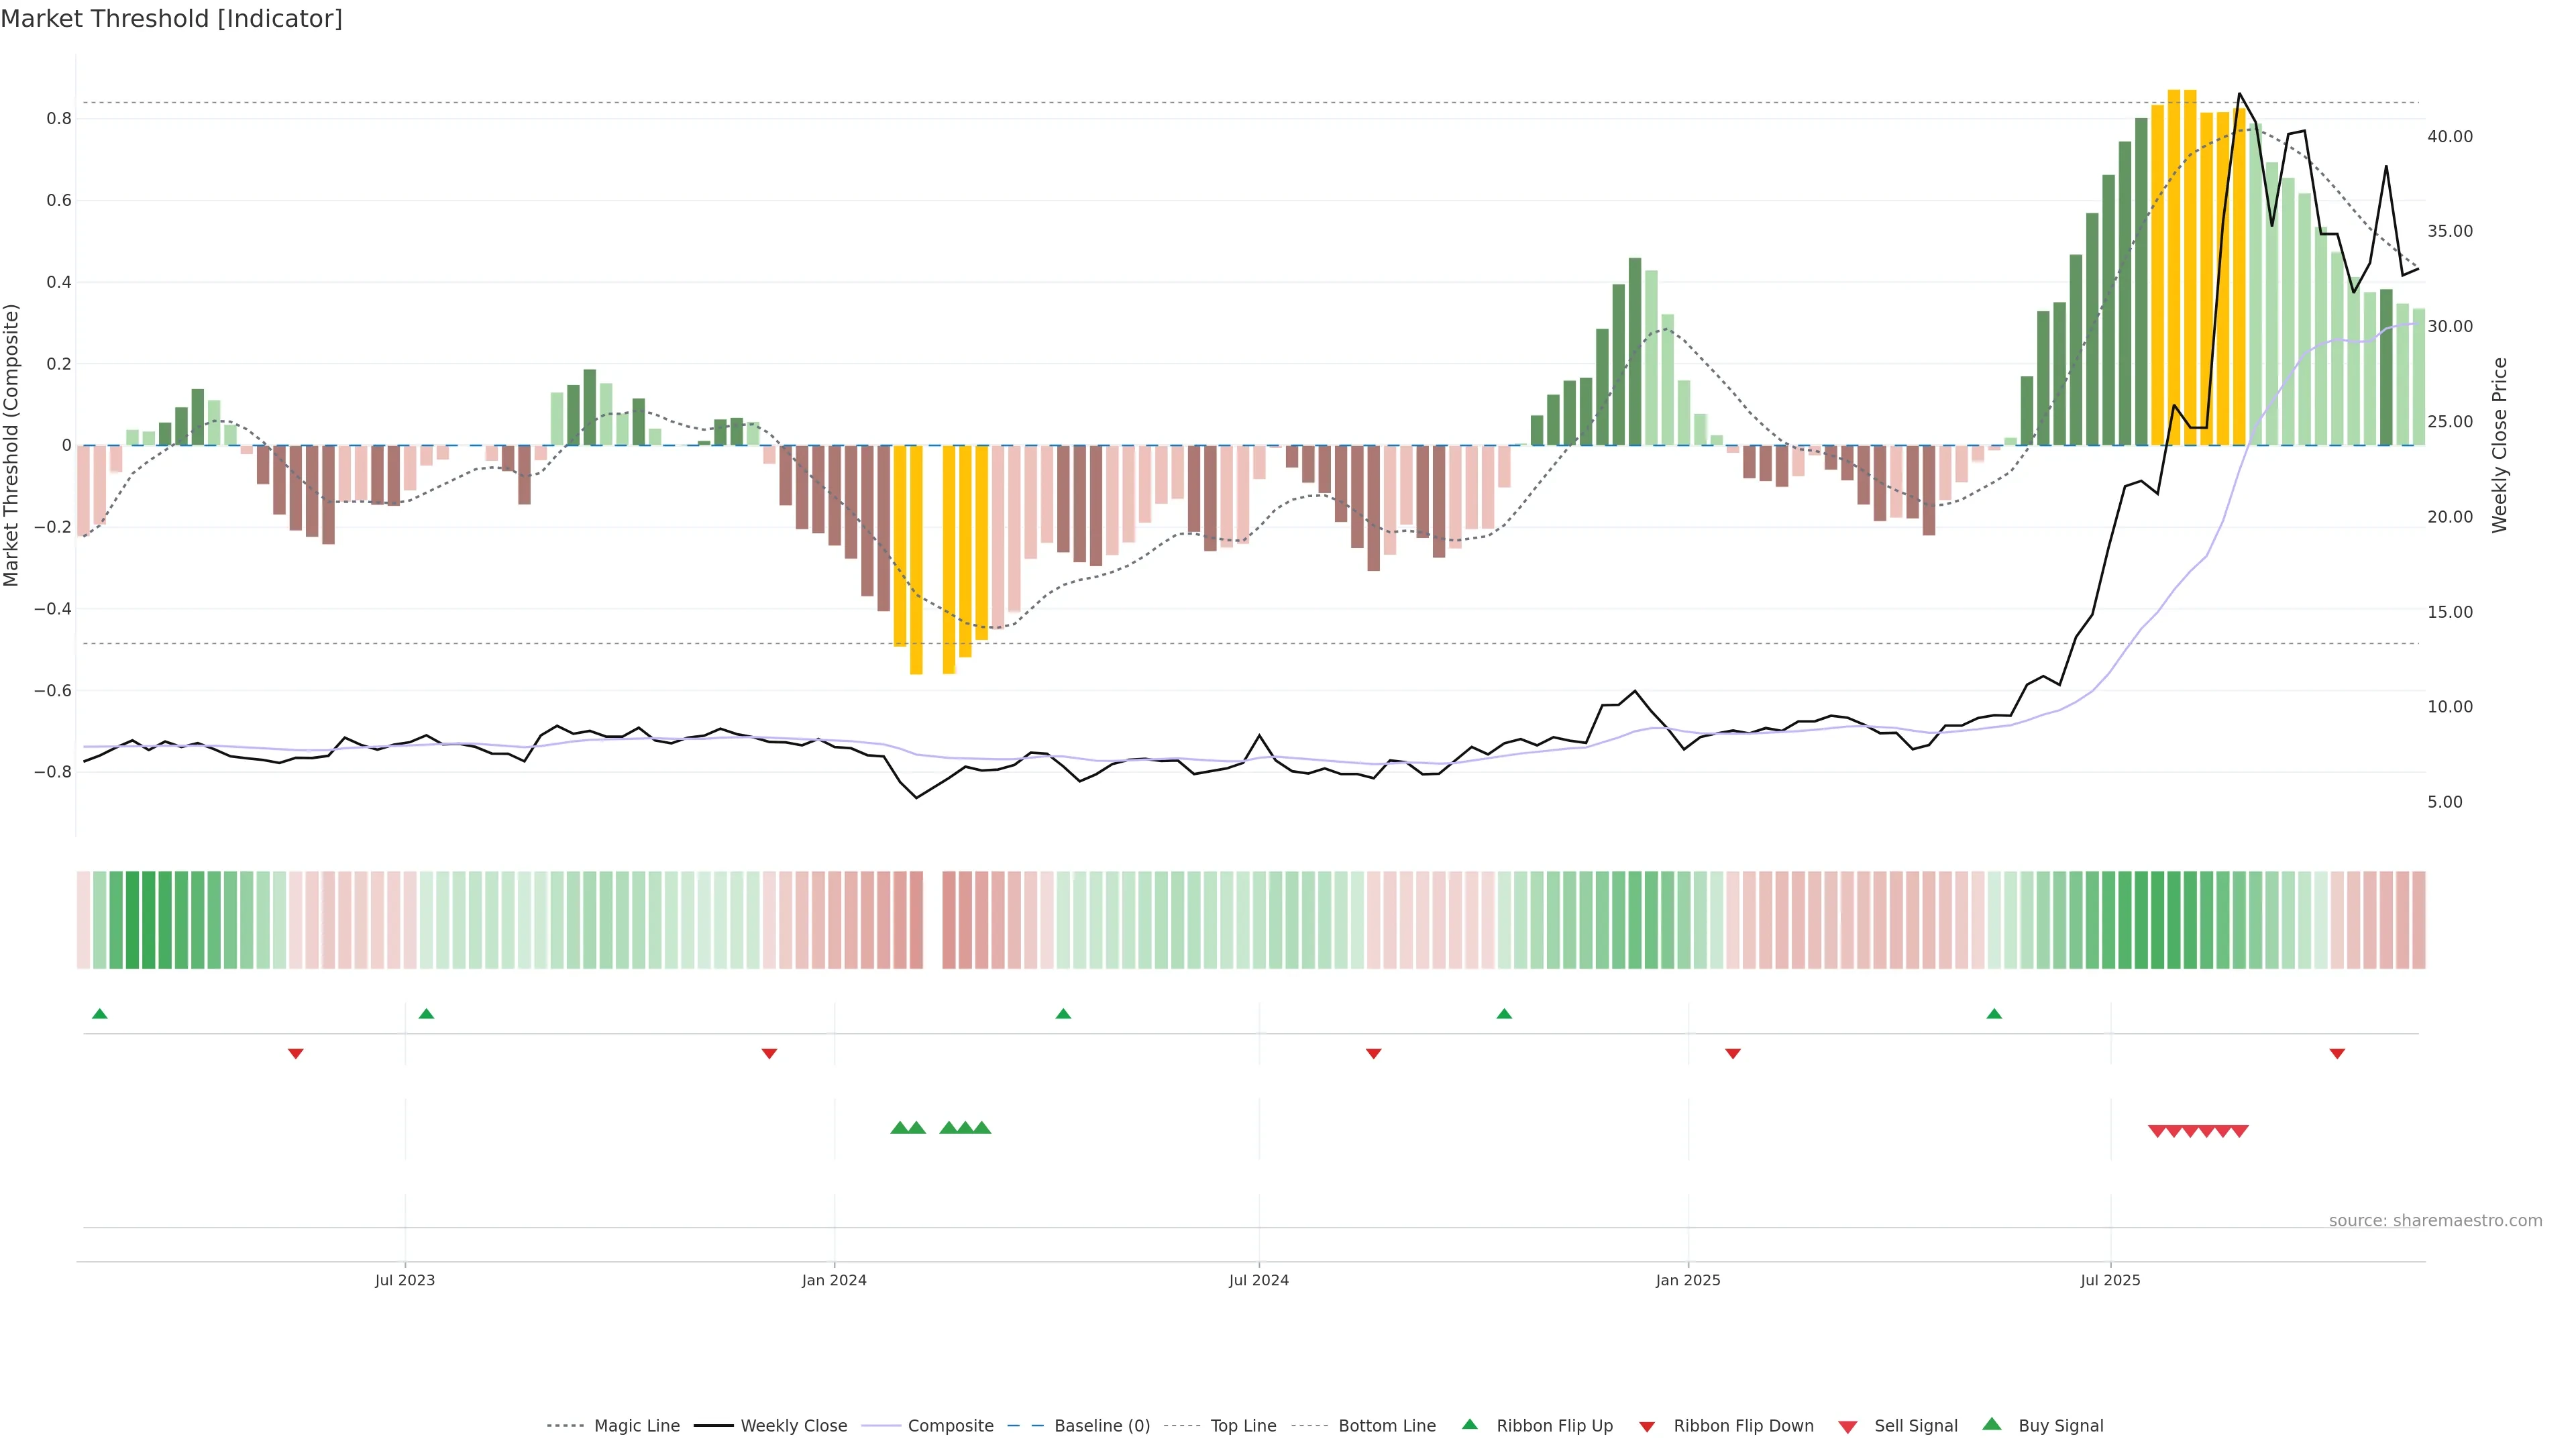Screen dimensions: 2576x1449
Task: Click the rightmost red sell signal triangle
Action: click(2240, 1131)
